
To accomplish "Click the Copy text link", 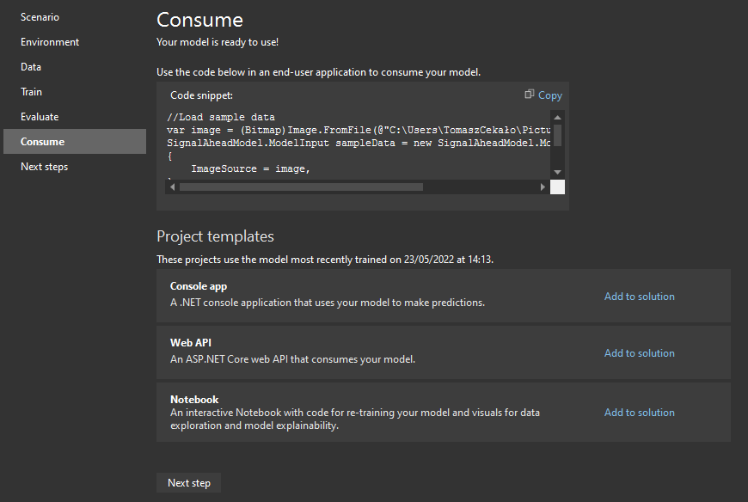I will point(550,95).
